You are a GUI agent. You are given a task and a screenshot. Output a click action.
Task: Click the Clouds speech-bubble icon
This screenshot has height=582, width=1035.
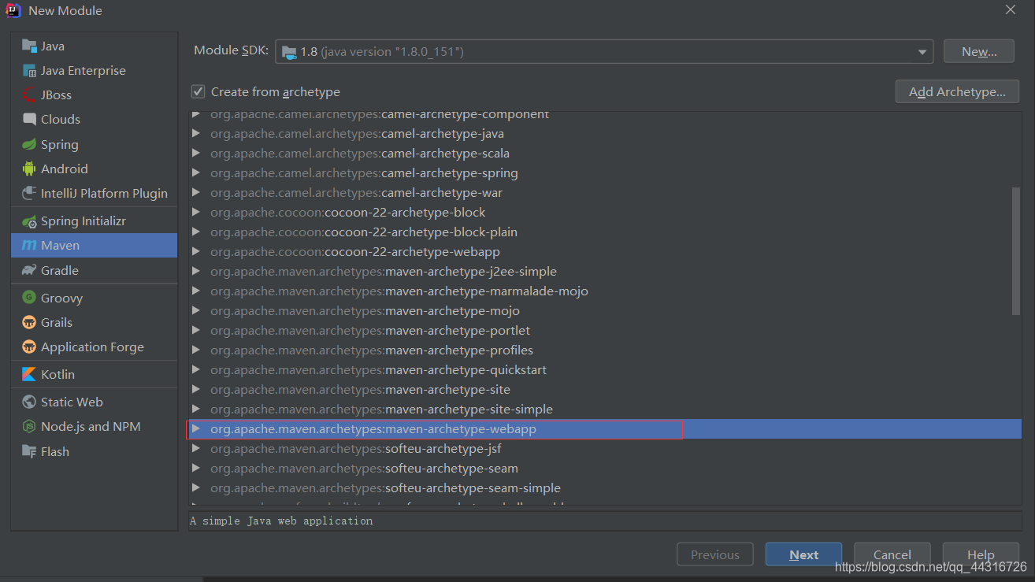pos(29,120)
